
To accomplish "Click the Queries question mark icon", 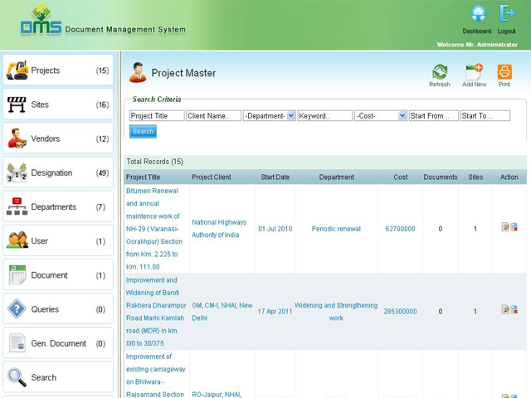I will pos(17,308).
